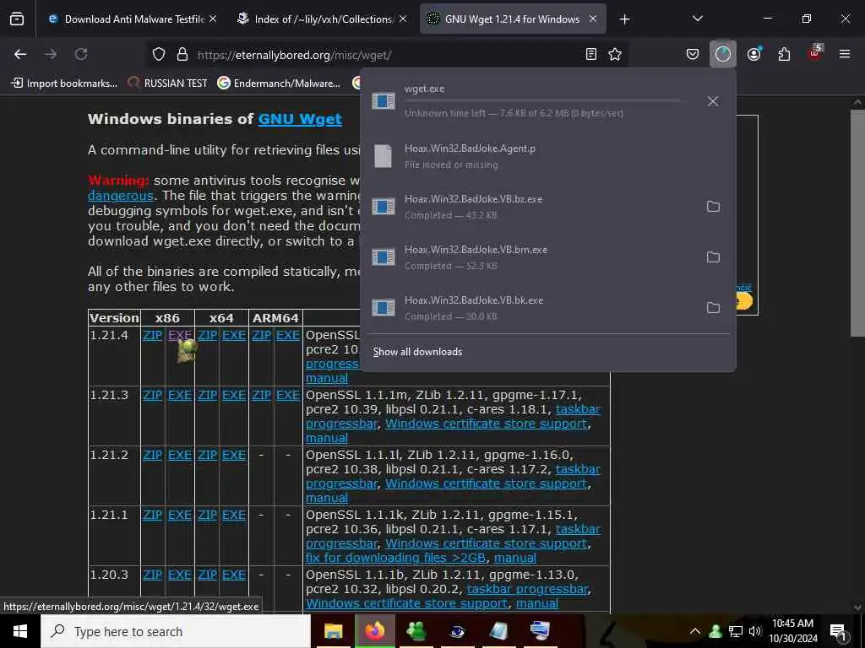Open the uBlock Origin extension icon
Image resolution: width=865 pixels, height=648 pixels.
point(814,53)
